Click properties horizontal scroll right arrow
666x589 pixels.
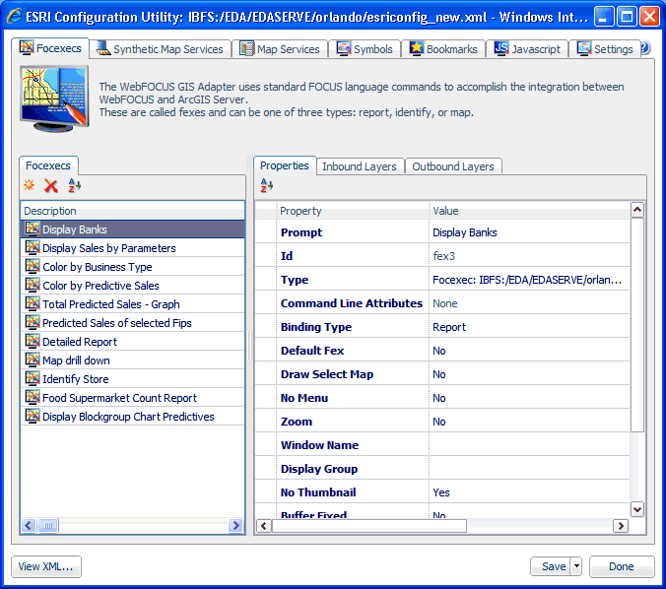point(621,526)
